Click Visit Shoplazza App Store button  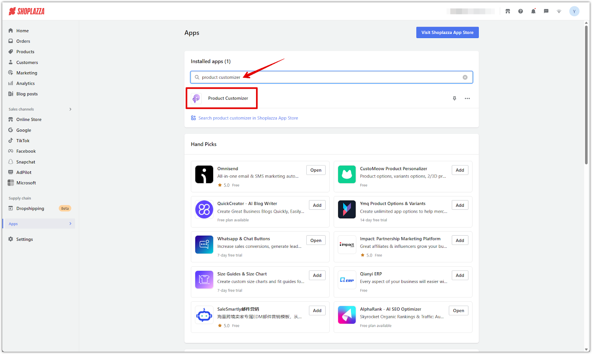tap(447, 33)
